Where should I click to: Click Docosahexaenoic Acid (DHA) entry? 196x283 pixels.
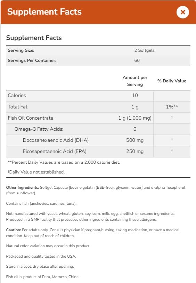56,140
